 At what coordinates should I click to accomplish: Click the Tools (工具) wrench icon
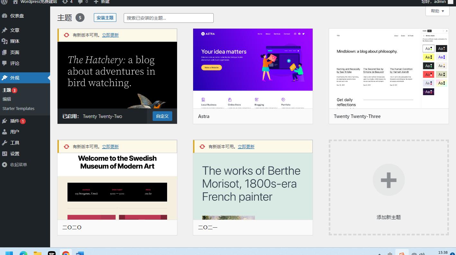[4, 143]
